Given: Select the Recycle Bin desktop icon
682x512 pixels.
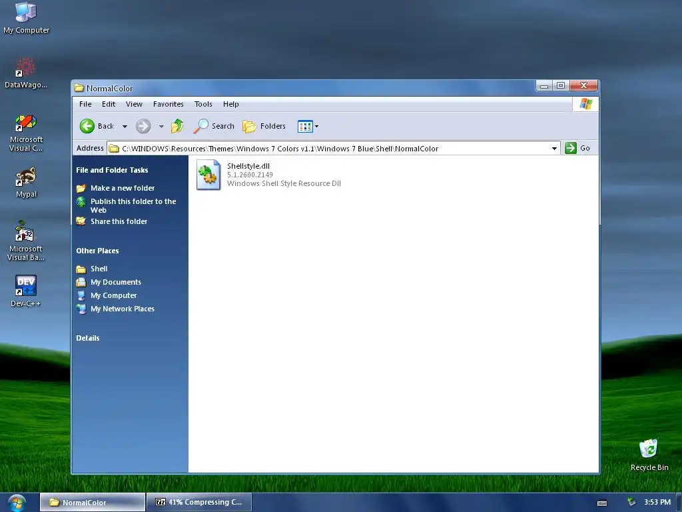Looking at the screenshot, I should pos(649,455).
